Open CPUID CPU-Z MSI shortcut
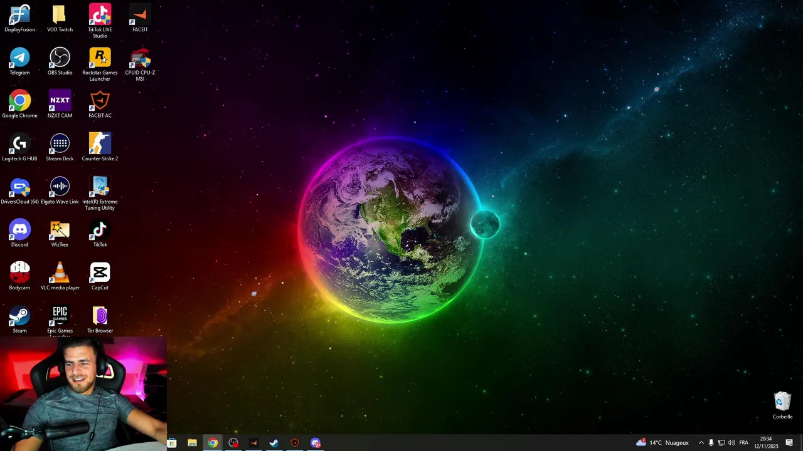Image resolution: width=803 pixels, height=451 pixels. point(140,65)
